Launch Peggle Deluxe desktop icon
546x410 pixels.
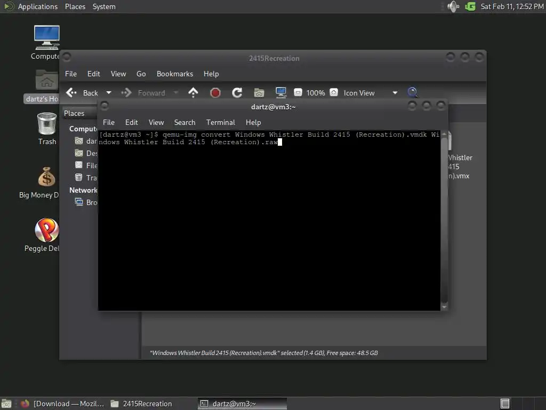[x=43, y=235]
